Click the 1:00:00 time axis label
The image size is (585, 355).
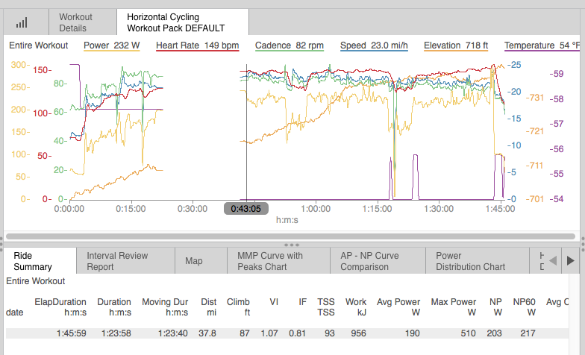316,209
